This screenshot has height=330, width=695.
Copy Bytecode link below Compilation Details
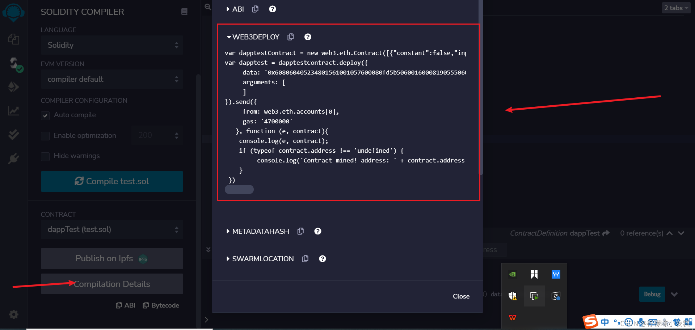point(161,305)
